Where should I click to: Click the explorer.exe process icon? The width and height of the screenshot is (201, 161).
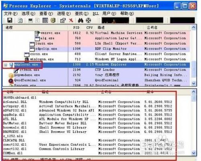tap(11, 65)
